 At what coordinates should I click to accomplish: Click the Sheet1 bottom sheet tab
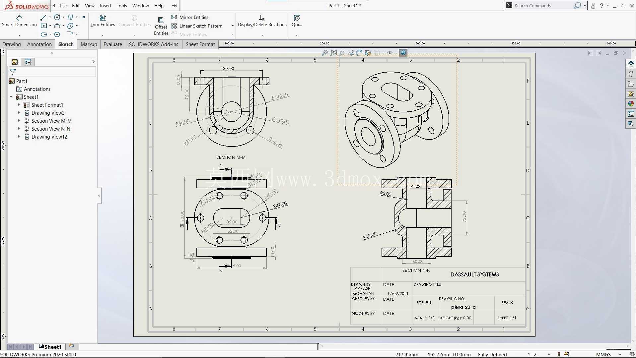coord(50,347)
